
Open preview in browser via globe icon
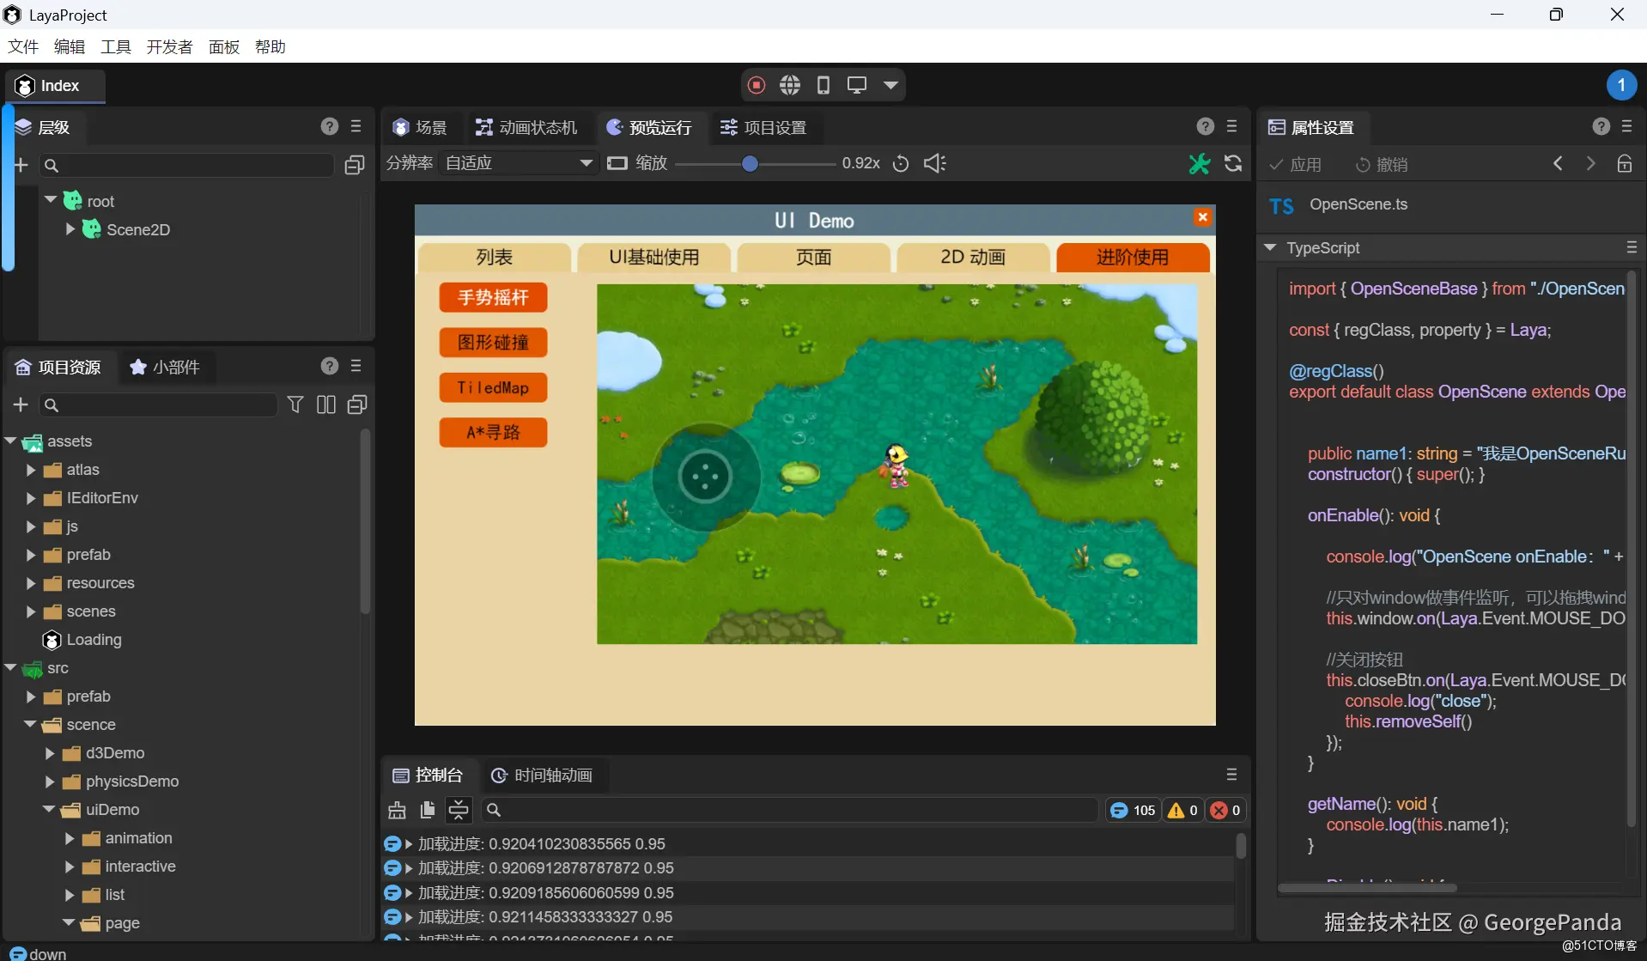pos(790,84)
